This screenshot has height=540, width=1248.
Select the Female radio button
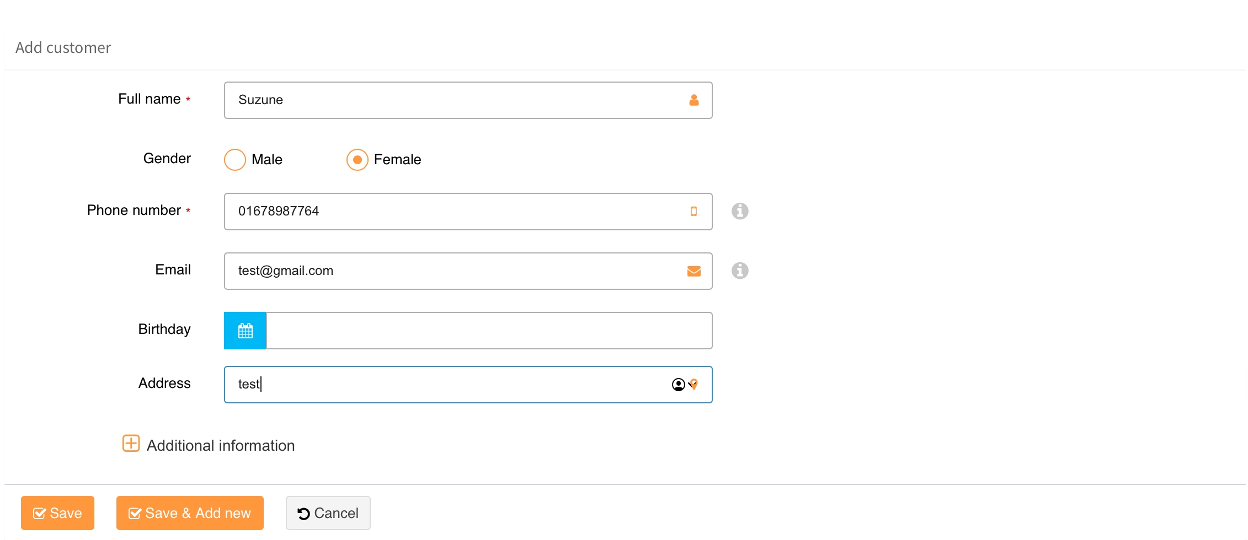tap(358, 160)
